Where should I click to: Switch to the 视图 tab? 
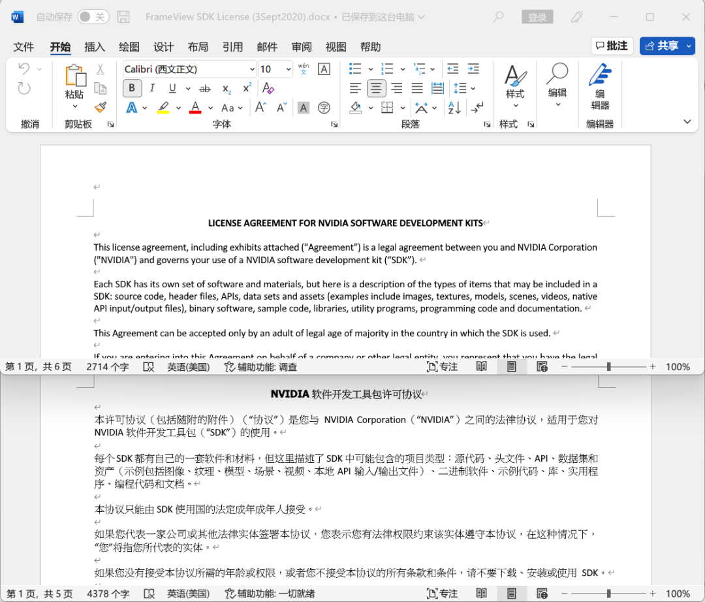336,47
